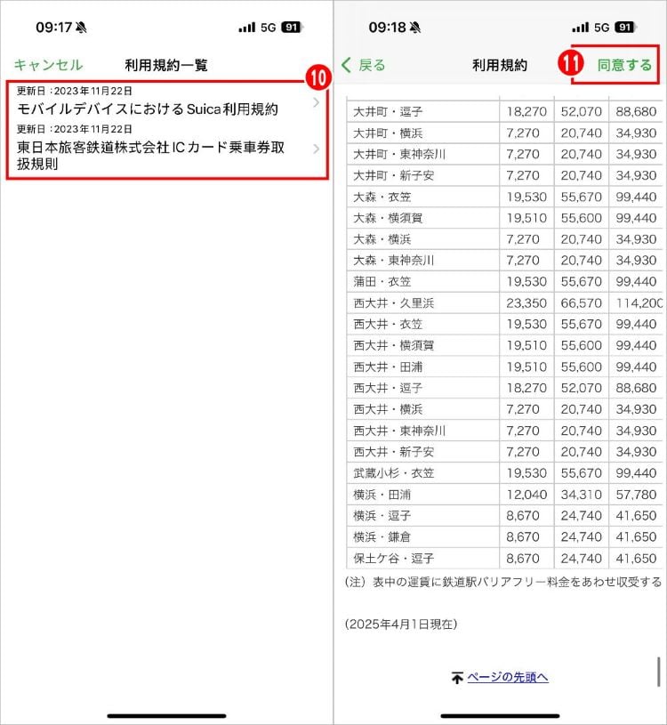
Task: Tap 12,040 fare in 横浜・田浦 row
Action: pyautogui.click(x=526, y=495)
